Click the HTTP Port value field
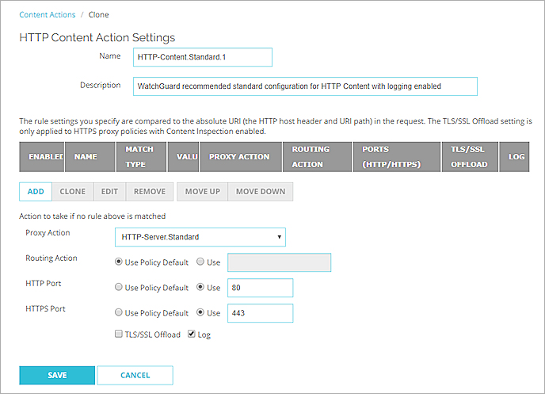The height and width of the screenshot is (394, 545). [x=260, y=288]
